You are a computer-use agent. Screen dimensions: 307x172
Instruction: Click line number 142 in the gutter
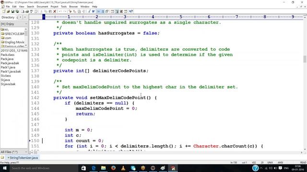click(35, 97)
